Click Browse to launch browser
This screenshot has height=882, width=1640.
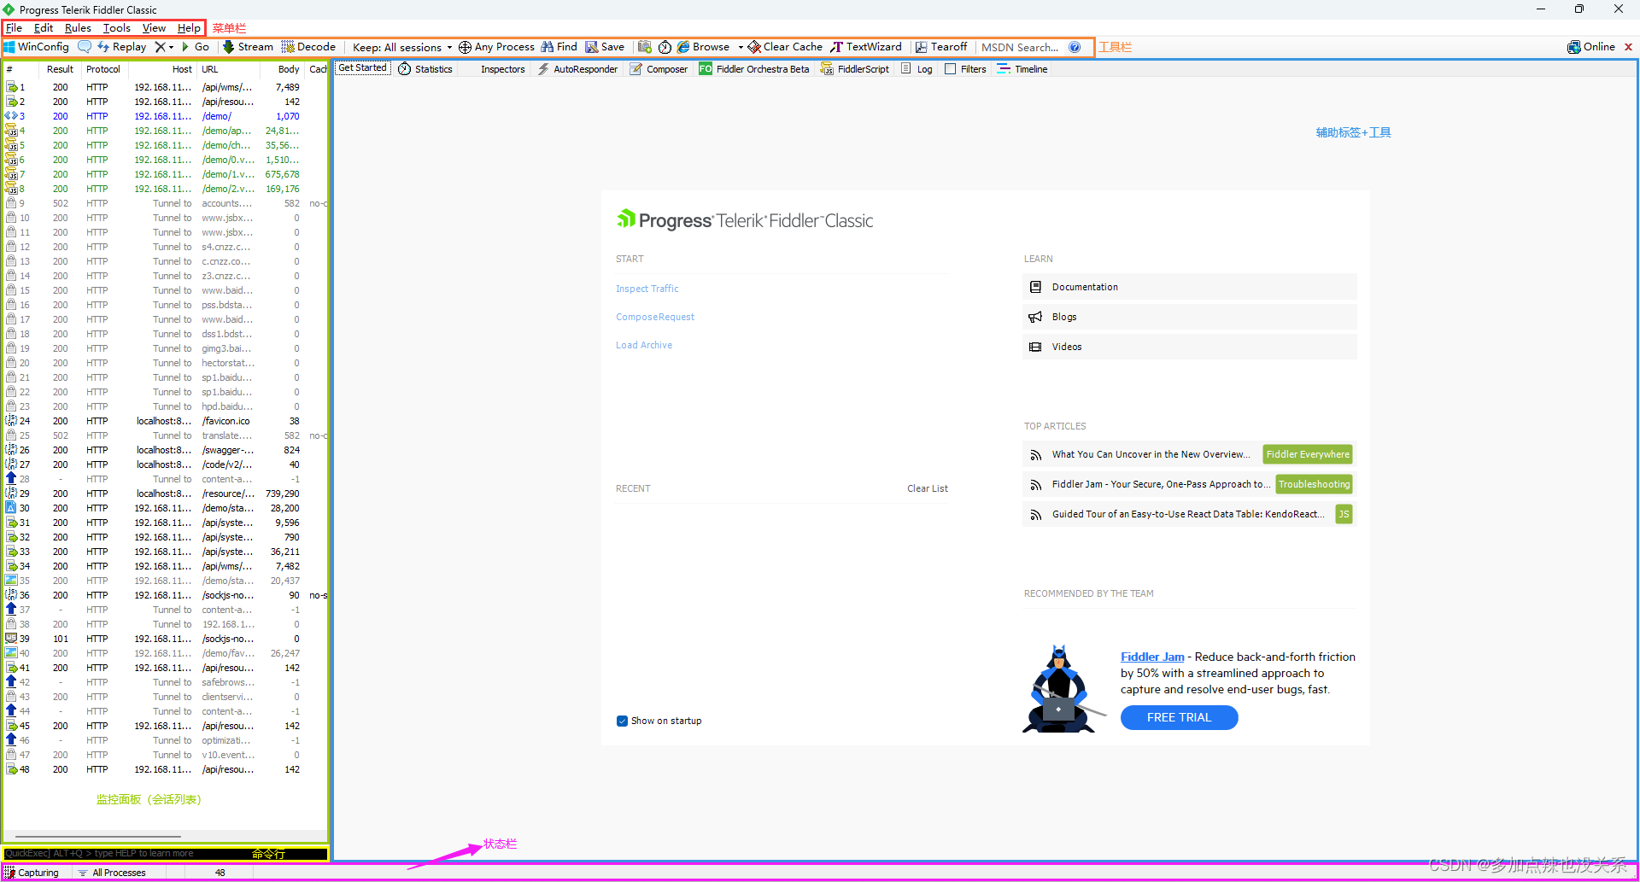click(x=704, y=47)
